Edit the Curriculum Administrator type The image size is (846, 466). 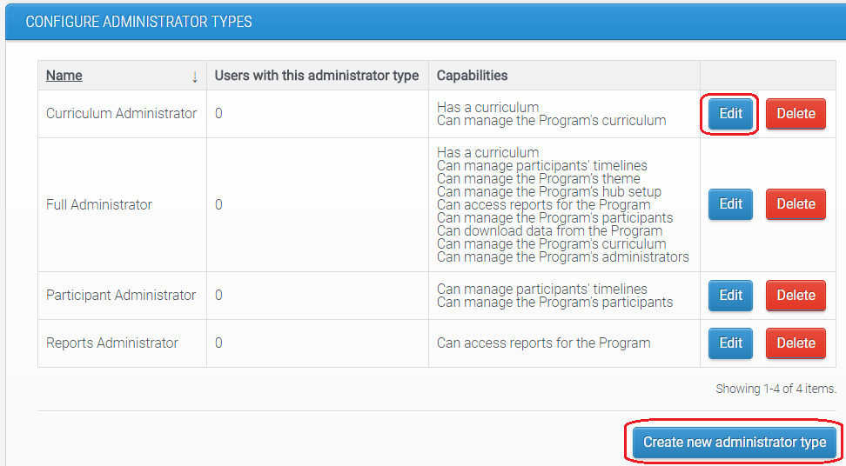tap(730, 114)
